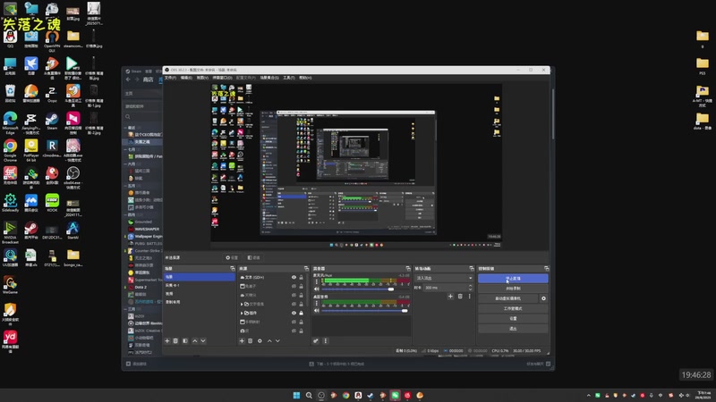
Task: Move selected source down arrow
Action: [277, 341]
